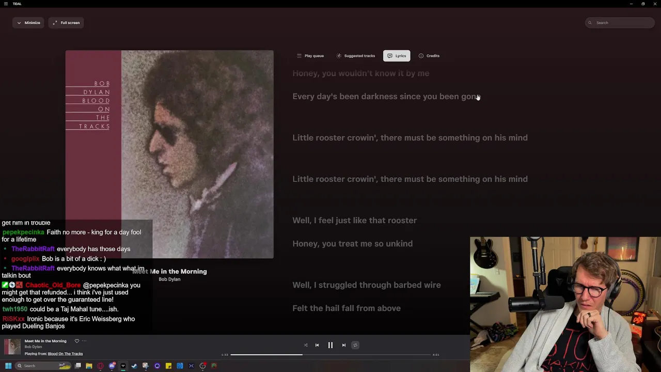
Task: Switch to Suggested tracks tab
Action: pyautogui.click(x=356, y=56)
